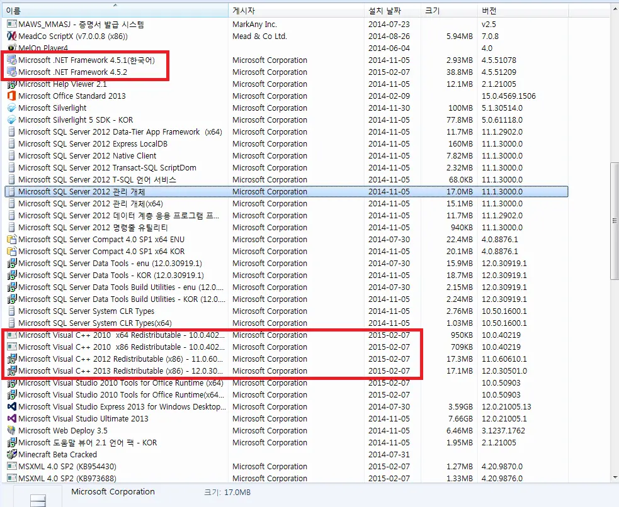
Task: Click the Visual C++ 2010 x64 Redistributable icon
Action: pyautogui.click(x=12, y=335)
